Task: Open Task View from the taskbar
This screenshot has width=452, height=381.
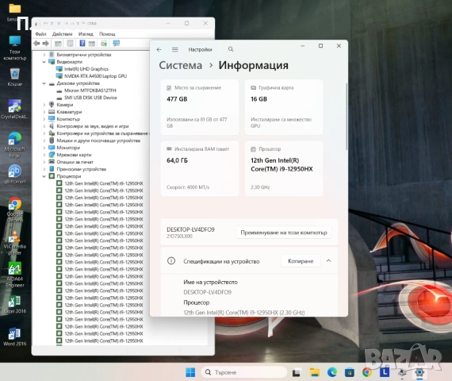Action: 297,372
